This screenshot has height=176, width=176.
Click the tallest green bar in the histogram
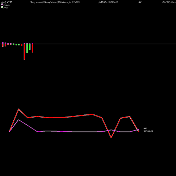pyautogui.click(x=27, y=48)
